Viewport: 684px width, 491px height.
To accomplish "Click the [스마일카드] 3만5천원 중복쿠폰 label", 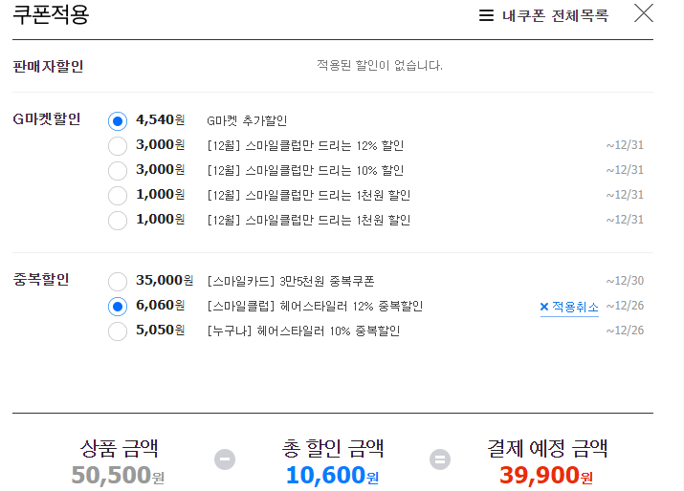I will [x=291, y=282].
